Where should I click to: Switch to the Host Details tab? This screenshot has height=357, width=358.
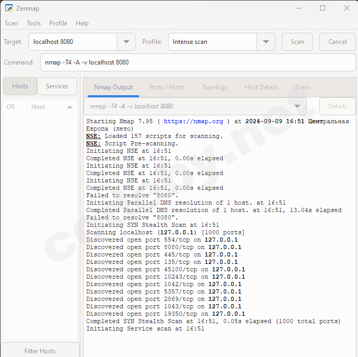(261, 87)
